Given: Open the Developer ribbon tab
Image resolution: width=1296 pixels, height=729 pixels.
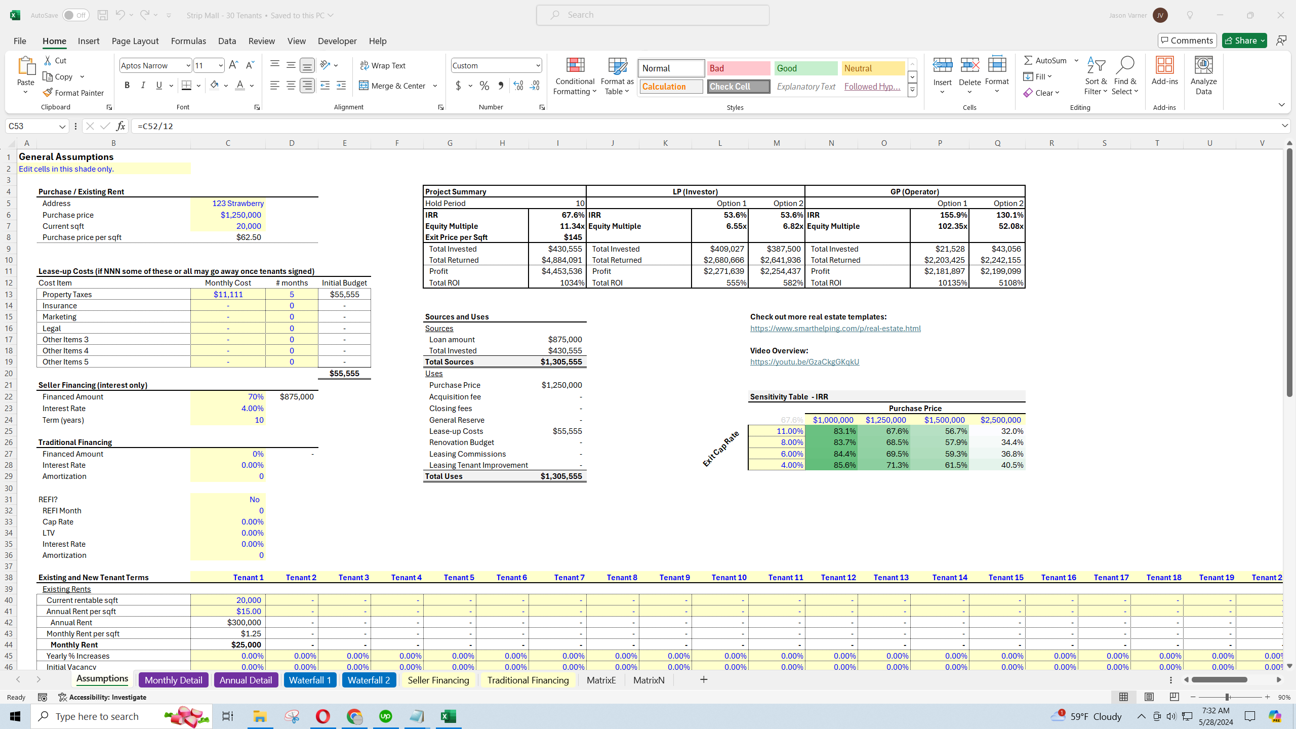Looking at the screenshot, I should click(337, 41).
